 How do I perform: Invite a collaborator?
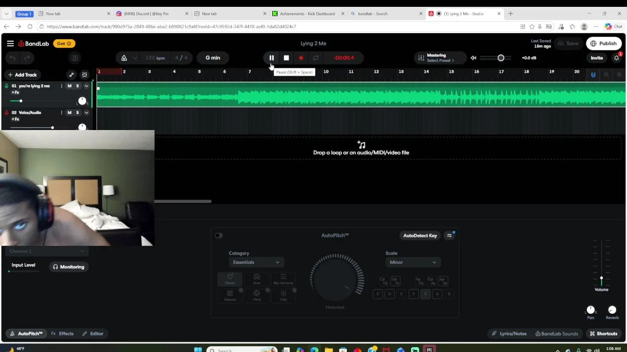(597, 58)
